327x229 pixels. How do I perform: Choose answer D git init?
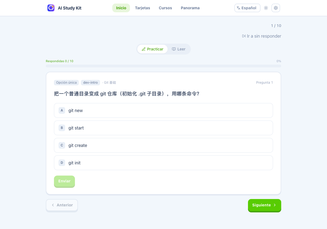(x=163, y=163)
